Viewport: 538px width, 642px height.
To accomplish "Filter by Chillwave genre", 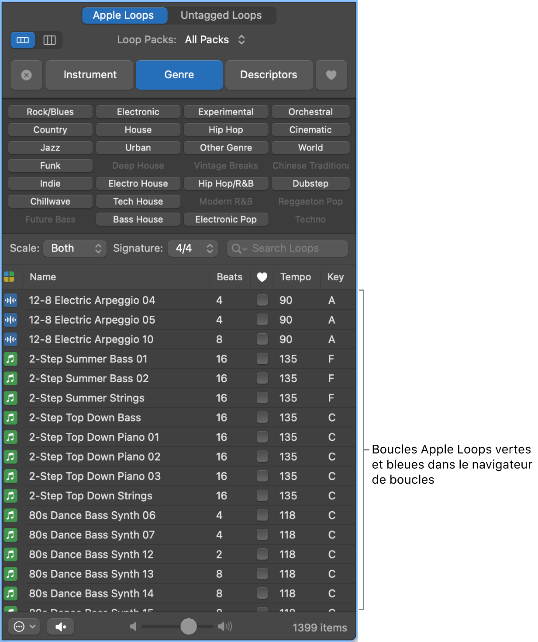I will (x=50, y=202).
